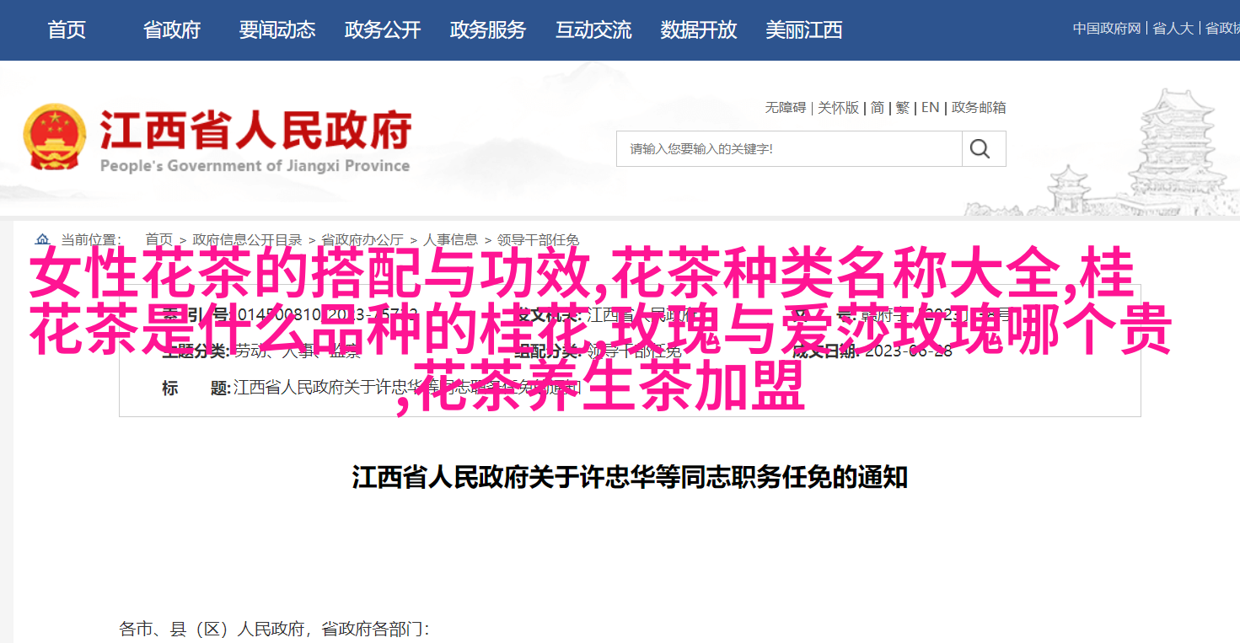Click the national emblem logo
Screen dimensions: 1240x643
point(55,136)
